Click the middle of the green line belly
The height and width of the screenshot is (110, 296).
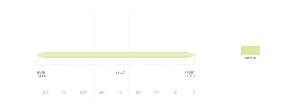[x=115, y=55]
